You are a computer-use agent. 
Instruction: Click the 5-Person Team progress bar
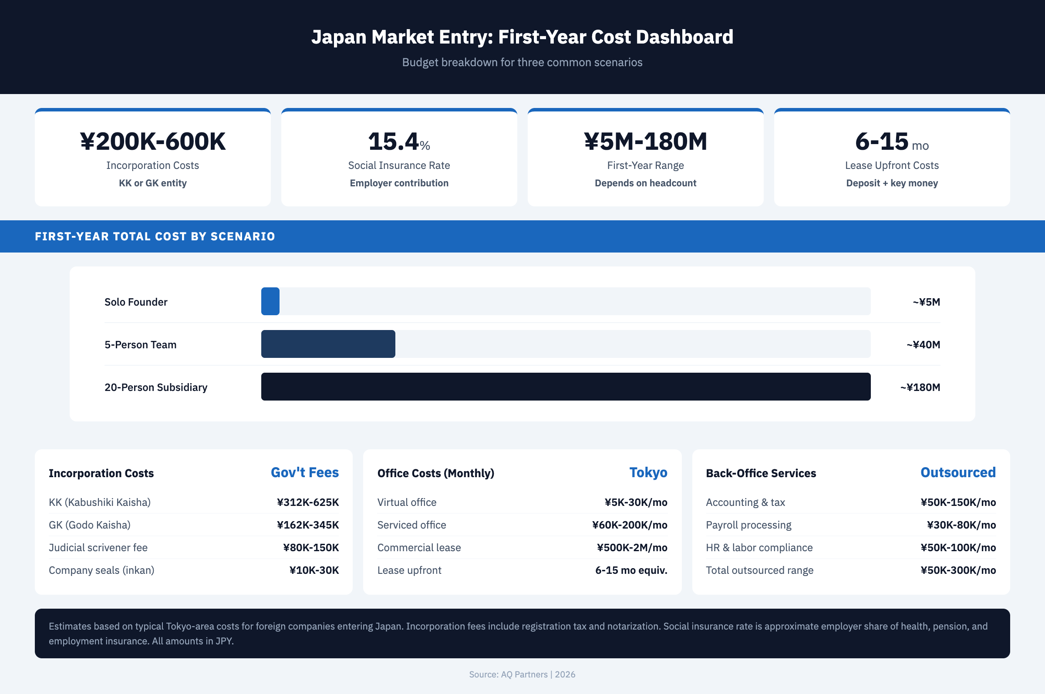tap(328, 344)
